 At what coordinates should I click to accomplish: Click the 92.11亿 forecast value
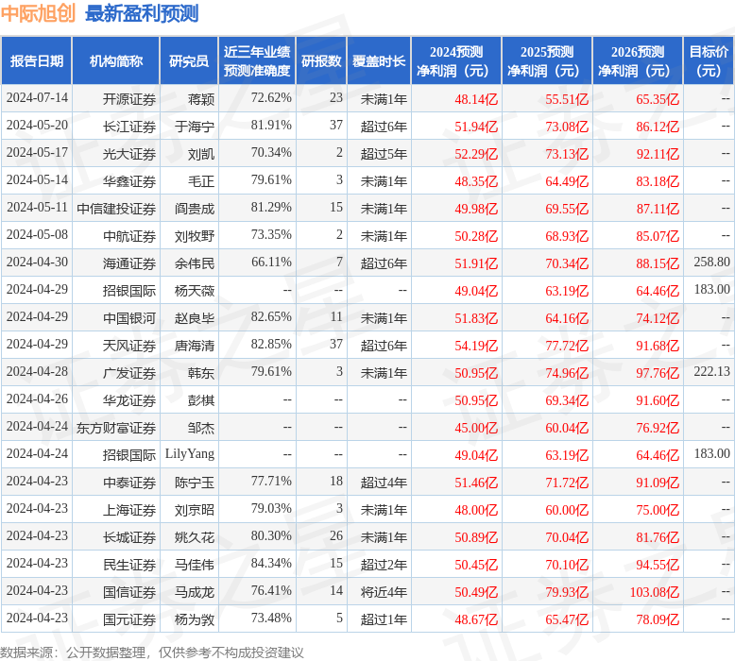pyautogui.click(x=658, y=154)
